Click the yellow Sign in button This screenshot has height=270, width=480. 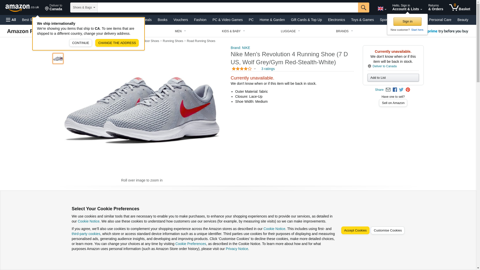point(407,21)
